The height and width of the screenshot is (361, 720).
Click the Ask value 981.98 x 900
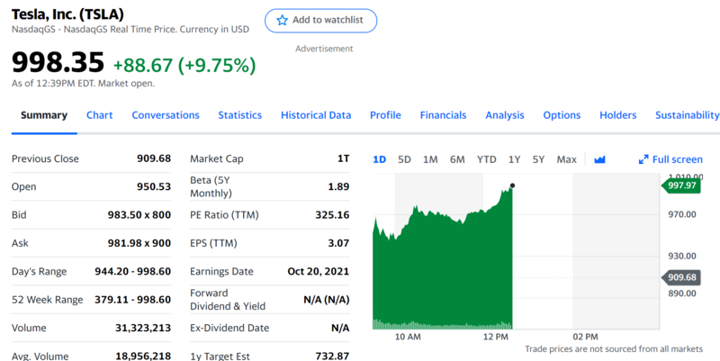139,243
